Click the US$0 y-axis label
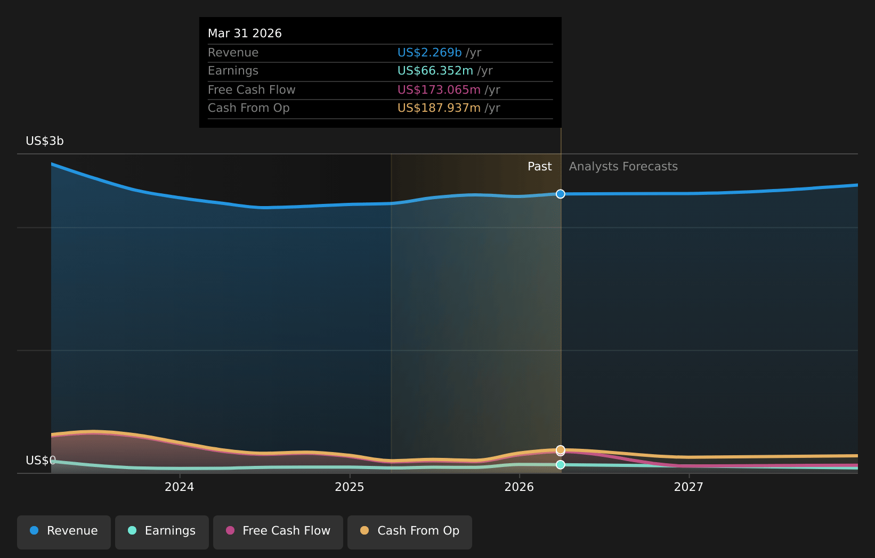This screenshot has width=875, height=558. click(41, 461)
